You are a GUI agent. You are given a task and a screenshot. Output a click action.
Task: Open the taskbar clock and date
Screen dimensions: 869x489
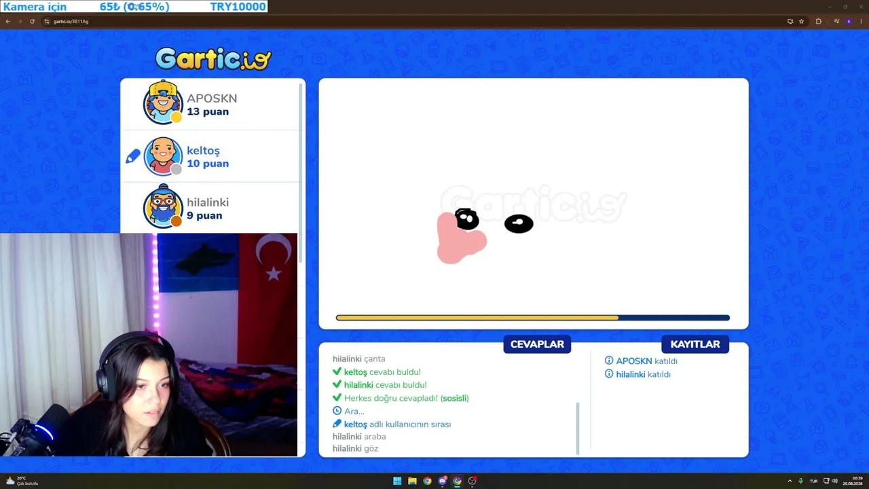[853, 481]
